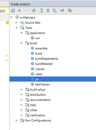Click the Source Sets folder icon
The image size is (96, 130).
[x=22, y=23]
